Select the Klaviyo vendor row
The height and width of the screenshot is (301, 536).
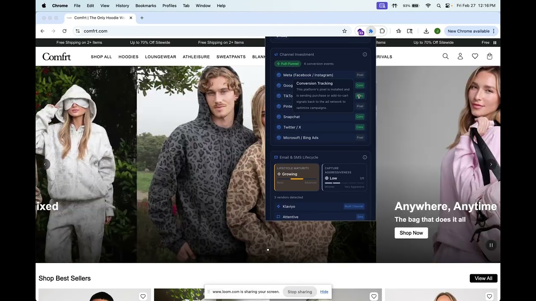[320, 207]
